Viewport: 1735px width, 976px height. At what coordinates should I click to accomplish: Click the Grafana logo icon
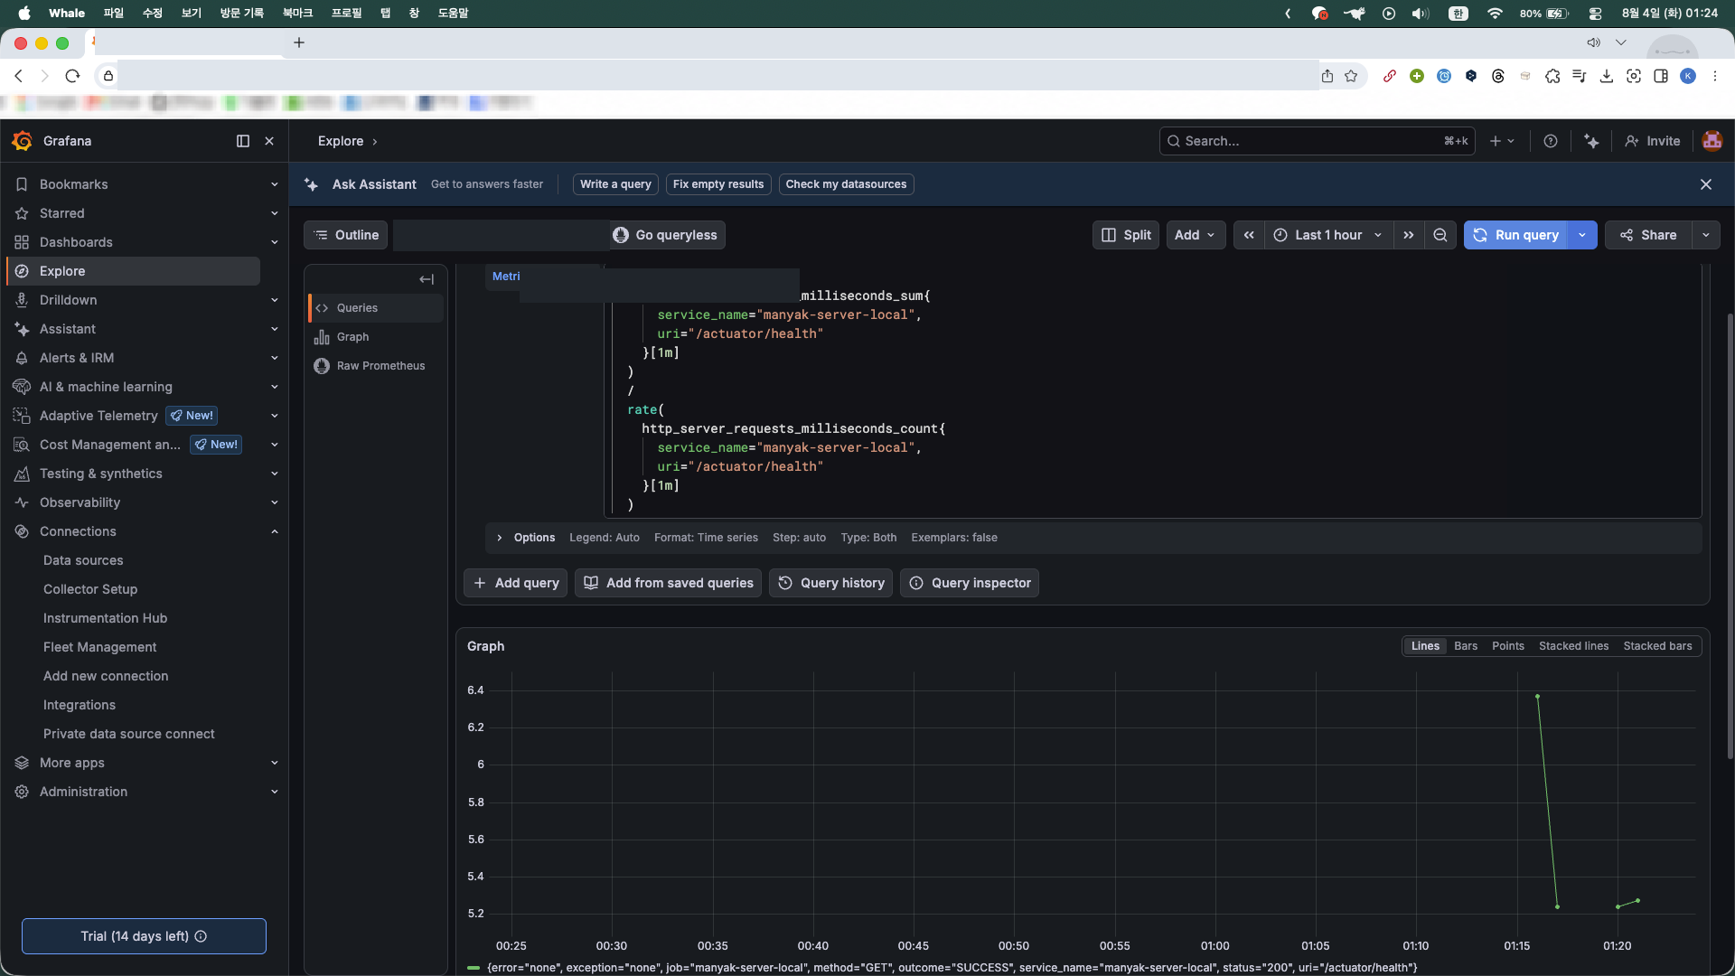22,141
